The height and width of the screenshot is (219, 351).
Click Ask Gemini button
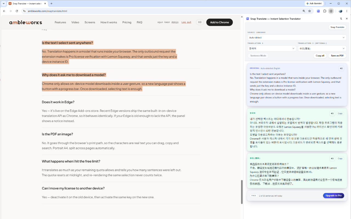[314, 4]
